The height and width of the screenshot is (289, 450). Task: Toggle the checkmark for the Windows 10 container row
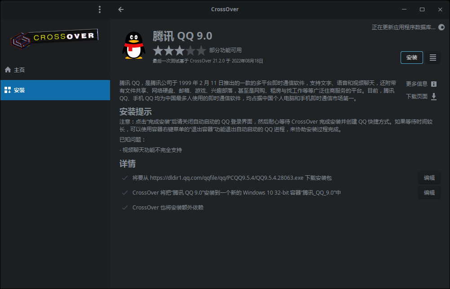[124, 193]
